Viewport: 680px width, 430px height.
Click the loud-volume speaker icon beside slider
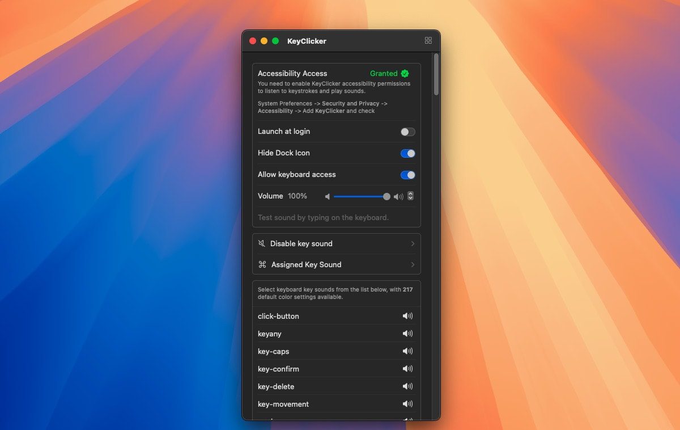click(x=398, y=196)
